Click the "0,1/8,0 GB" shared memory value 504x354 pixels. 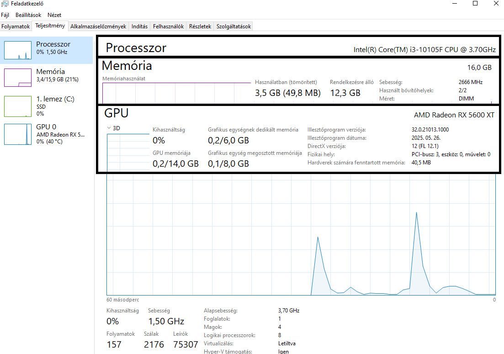coord(228,164)
